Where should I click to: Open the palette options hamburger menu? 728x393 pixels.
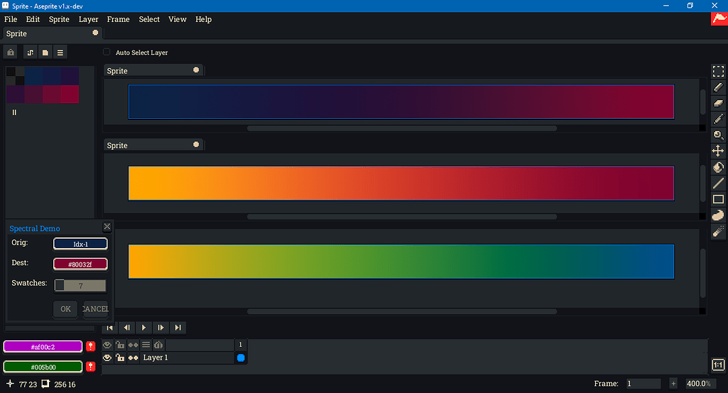point(60,53)
